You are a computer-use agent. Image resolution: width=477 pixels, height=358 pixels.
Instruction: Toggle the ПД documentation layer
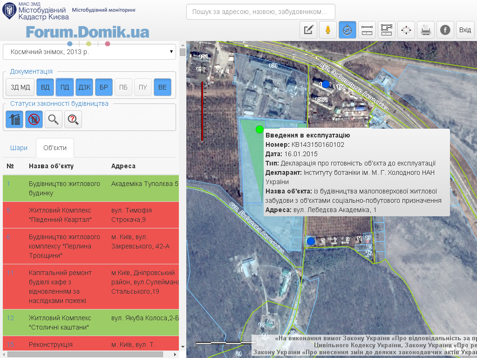pyautogui.click(x=65, y=87)
